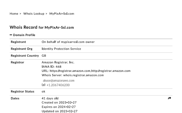
Task: Click the Amazon Registrar, Inc. name
Action: coord(58,62)
